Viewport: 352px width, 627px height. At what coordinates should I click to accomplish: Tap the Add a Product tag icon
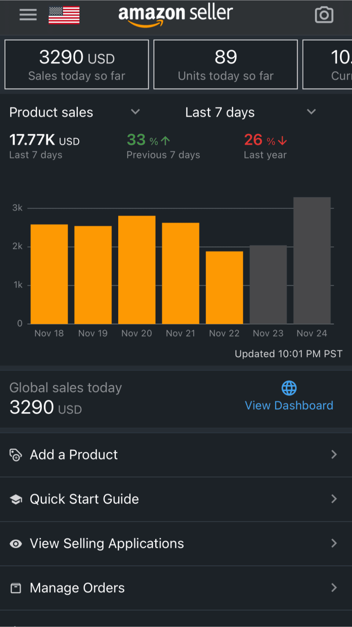click(16, 455)
